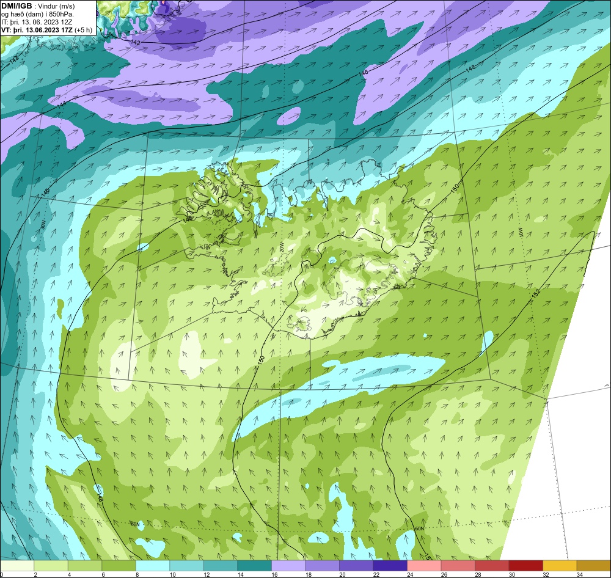Click the light pink swatch between 24 and 26
The width and height of the screenshot is (611, 578).
(424, 565)
